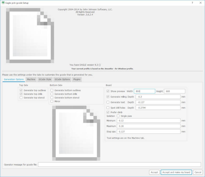Switch to the Machine tab
Viewport: 205px width, 177px height.
click(31, 79)
